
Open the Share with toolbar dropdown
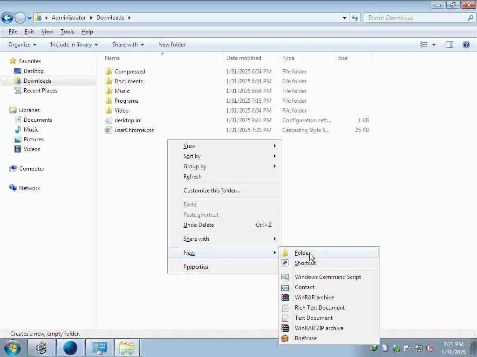point(128,45)
